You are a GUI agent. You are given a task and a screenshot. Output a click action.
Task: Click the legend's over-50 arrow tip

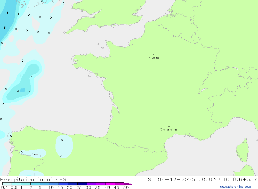tap(129, 184)
